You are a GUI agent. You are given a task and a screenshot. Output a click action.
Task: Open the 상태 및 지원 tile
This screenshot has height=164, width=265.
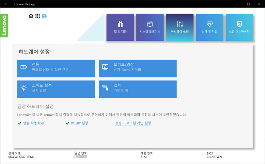coord(210,27)
